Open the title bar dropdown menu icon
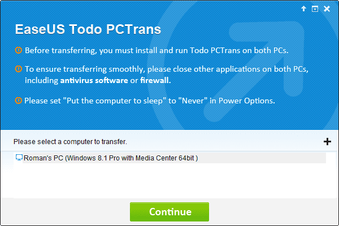The height and width of the screenshot is (226, 339). pos(315,9)
